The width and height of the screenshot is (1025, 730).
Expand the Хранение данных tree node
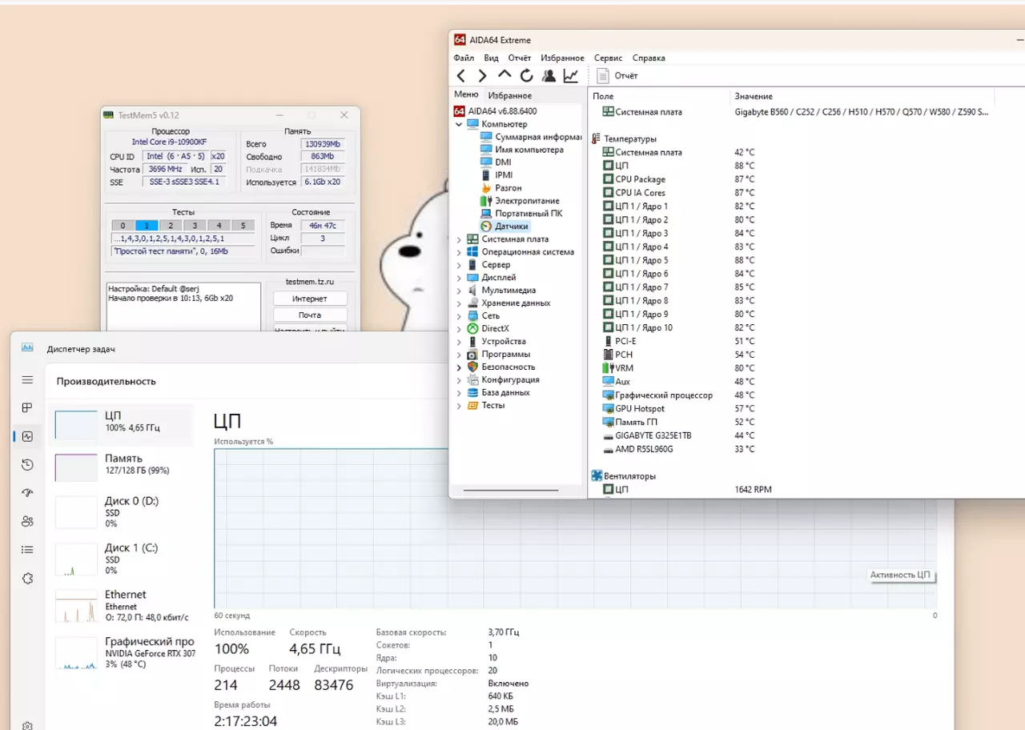(x=459, y=303)
